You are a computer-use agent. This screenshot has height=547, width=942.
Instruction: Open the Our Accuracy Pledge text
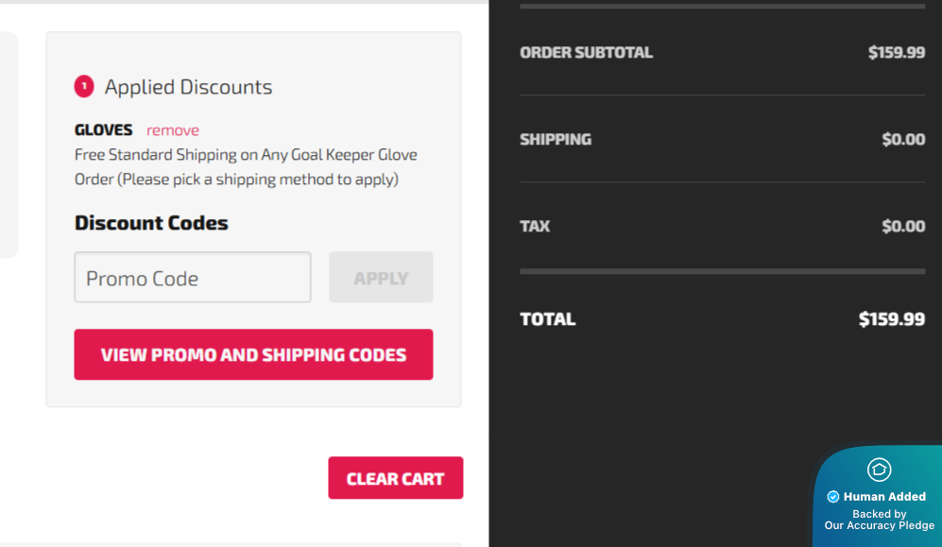click(879, 525)
